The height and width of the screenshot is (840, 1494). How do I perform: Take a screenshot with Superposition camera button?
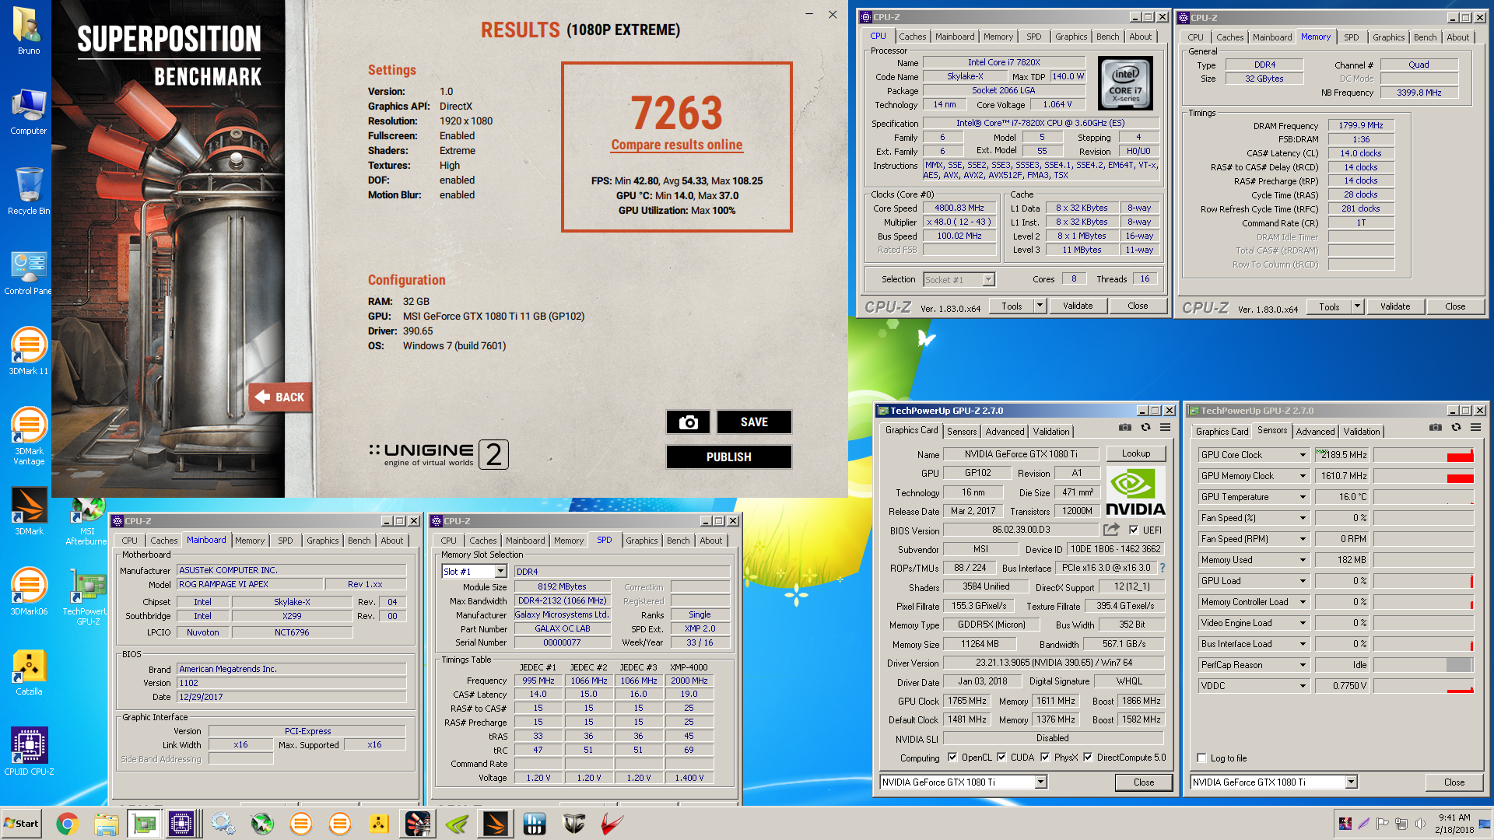(688, 422)
